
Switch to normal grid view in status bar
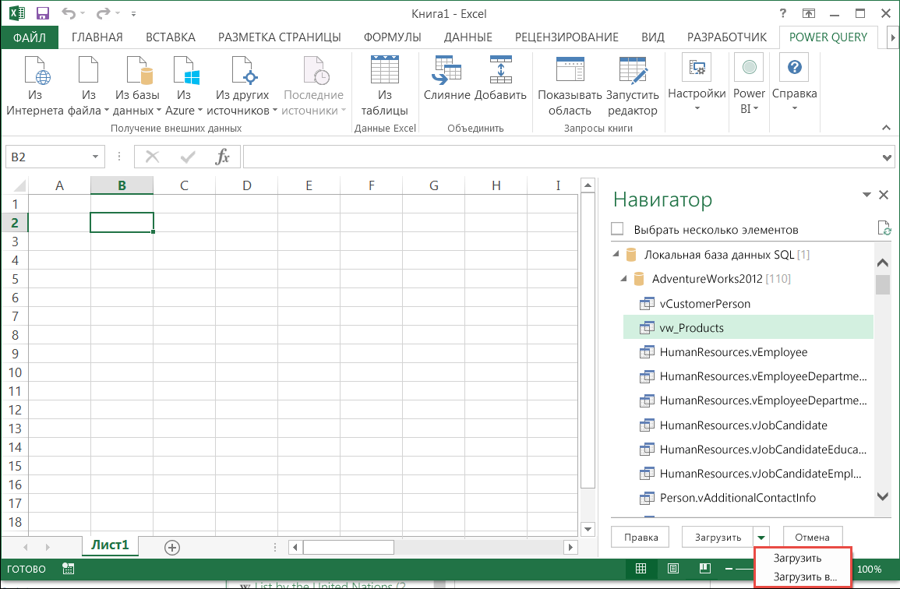(641, 569)
